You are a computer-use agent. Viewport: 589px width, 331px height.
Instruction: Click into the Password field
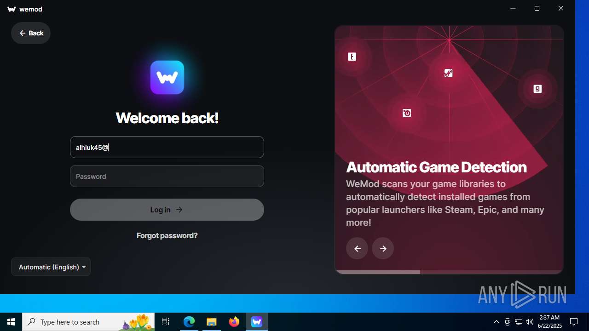pyautogui.click(x=167, y=176)
